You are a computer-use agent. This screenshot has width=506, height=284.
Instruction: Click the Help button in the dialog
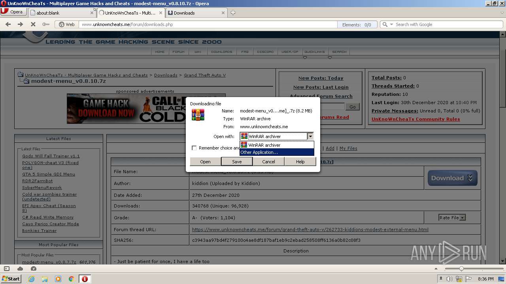click(x=300, y=162)
